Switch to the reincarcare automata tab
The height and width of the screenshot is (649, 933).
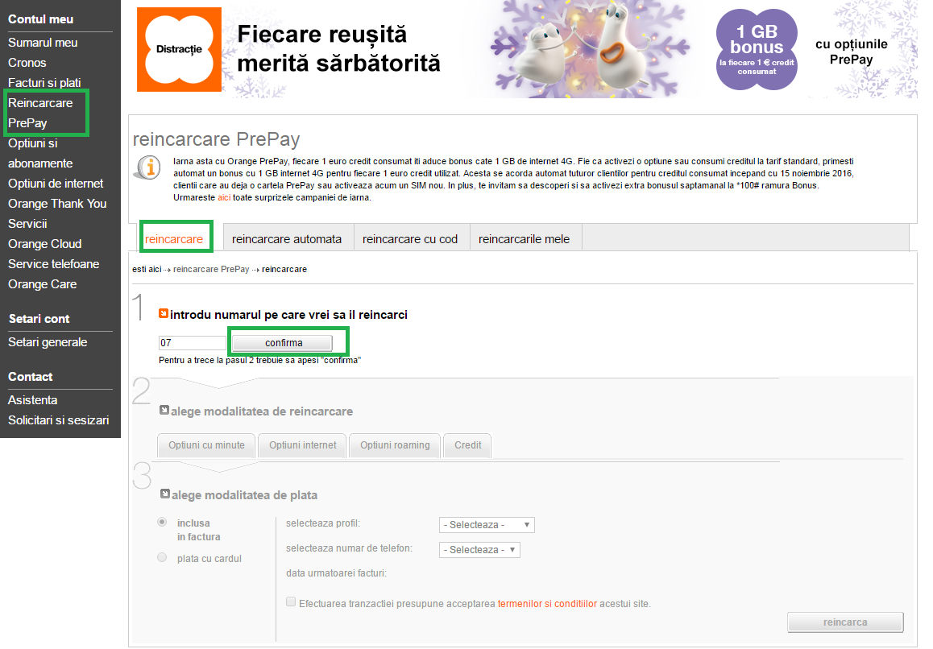pos(287,238)
